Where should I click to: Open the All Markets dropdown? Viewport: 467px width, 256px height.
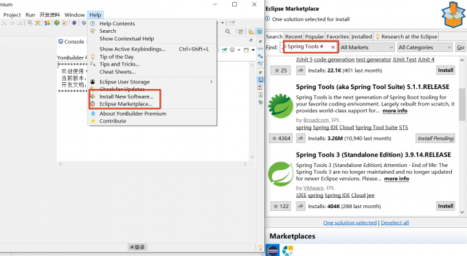[x=367, y=47]
